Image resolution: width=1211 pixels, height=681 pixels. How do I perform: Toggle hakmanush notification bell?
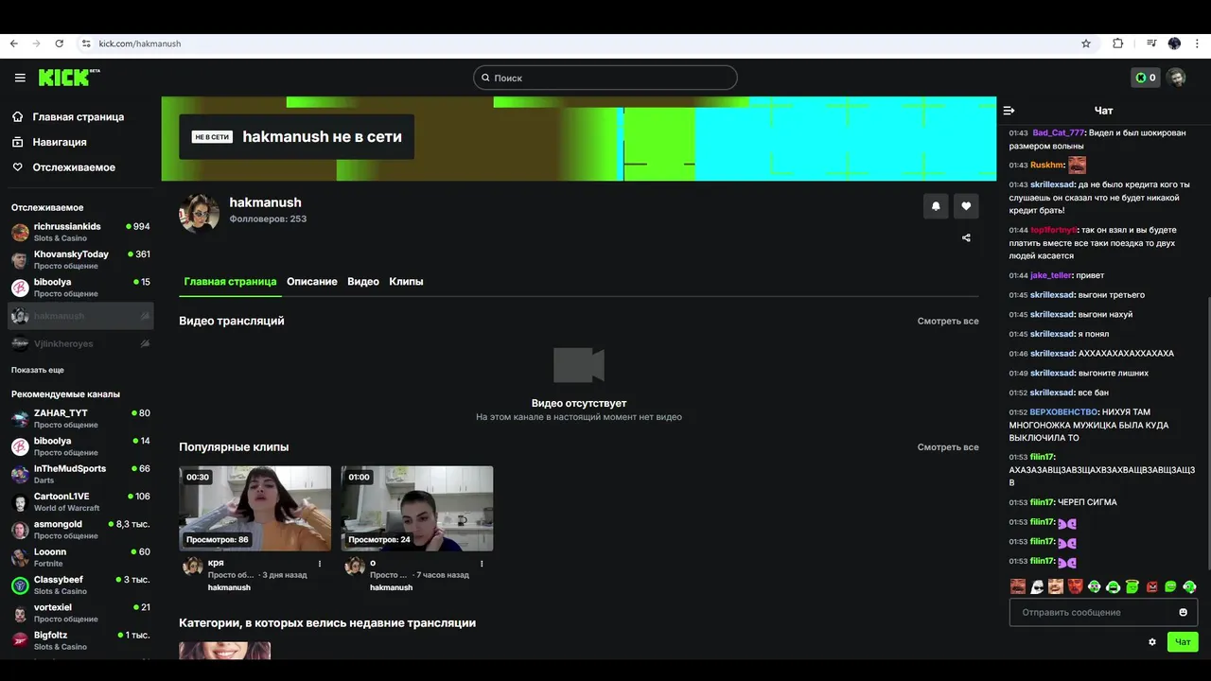tap(936, 205)
